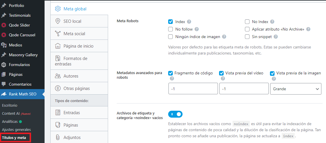Open the Medios menu in sidebar

15,45
